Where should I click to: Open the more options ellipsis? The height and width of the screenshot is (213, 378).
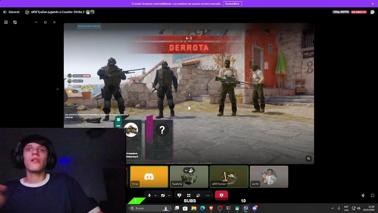point(208,195)
